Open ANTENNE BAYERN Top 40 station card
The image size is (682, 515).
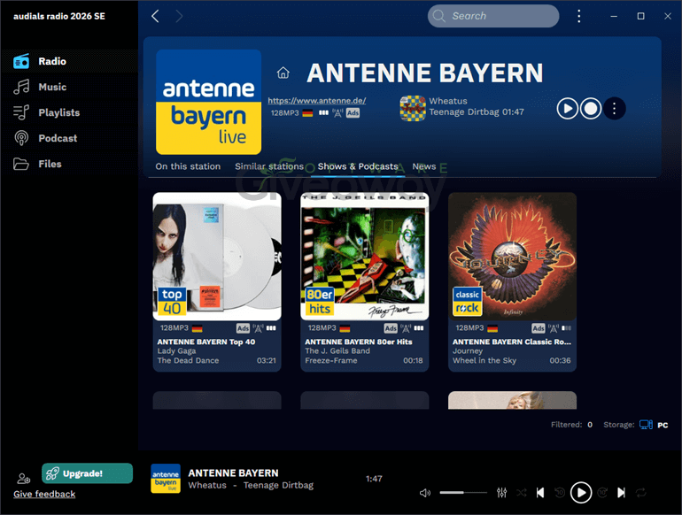click(x=217, y=281)
